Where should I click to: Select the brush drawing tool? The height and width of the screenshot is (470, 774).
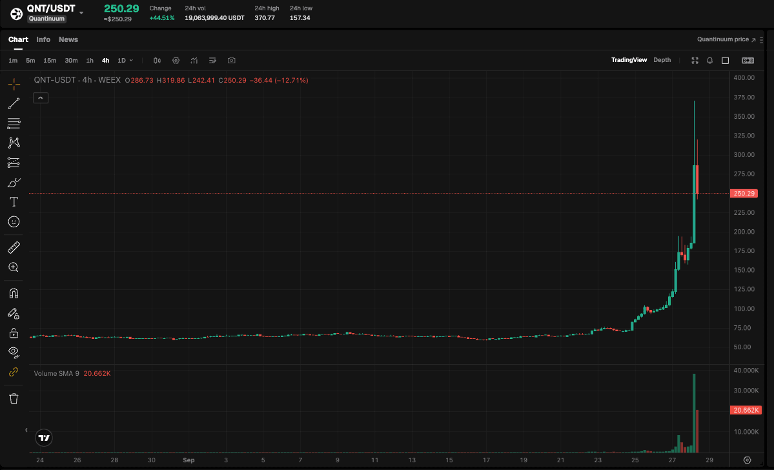pyautogui.click(x=14, y=182)
